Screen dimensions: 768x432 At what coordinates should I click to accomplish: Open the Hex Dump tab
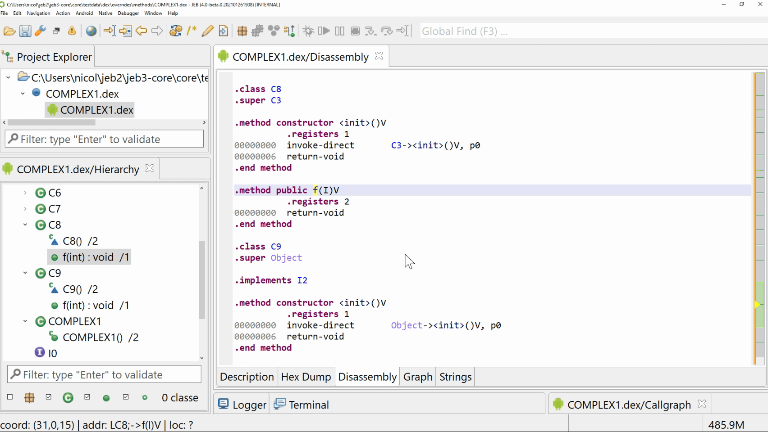[306, 377]
